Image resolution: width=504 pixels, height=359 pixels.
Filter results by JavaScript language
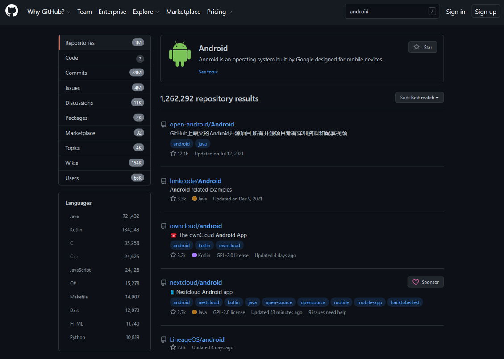pos(105,270)
